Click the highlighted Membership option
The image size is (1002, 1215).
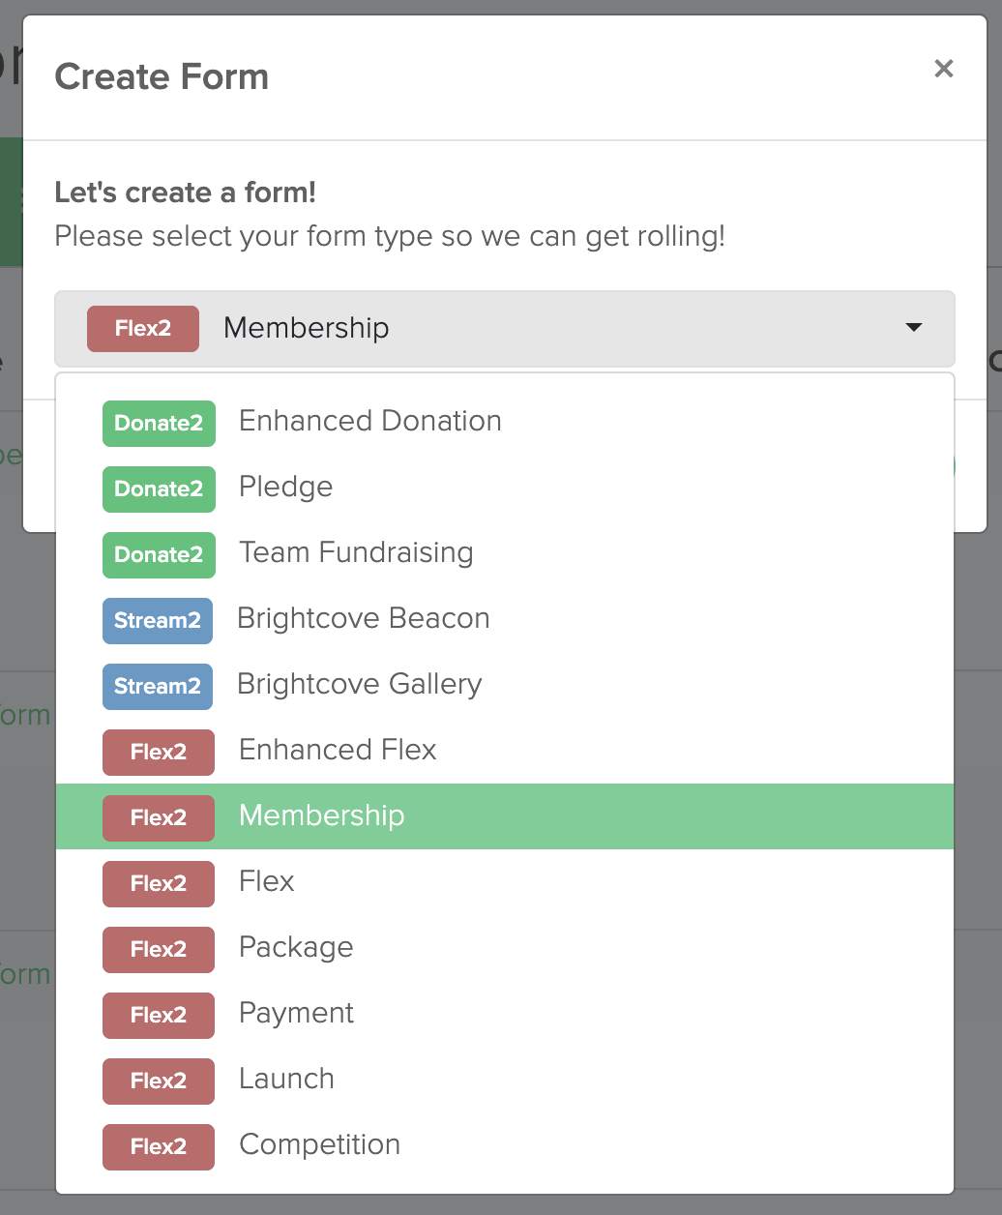(321, 816)
